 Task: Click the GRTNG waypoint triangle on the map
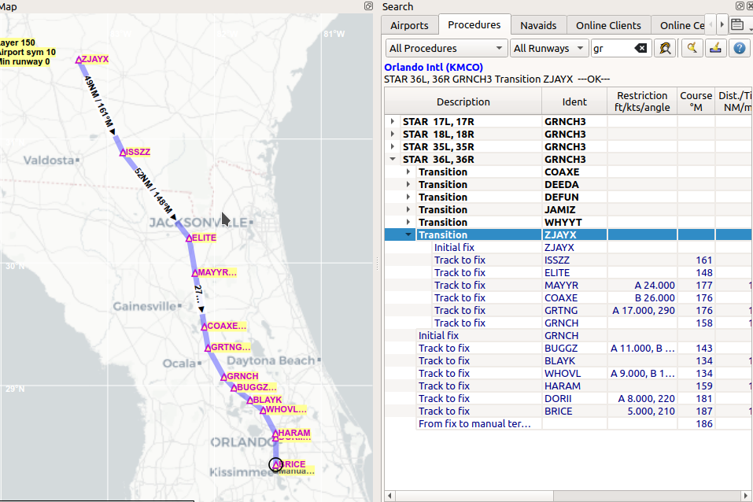[x=208, y=348]
